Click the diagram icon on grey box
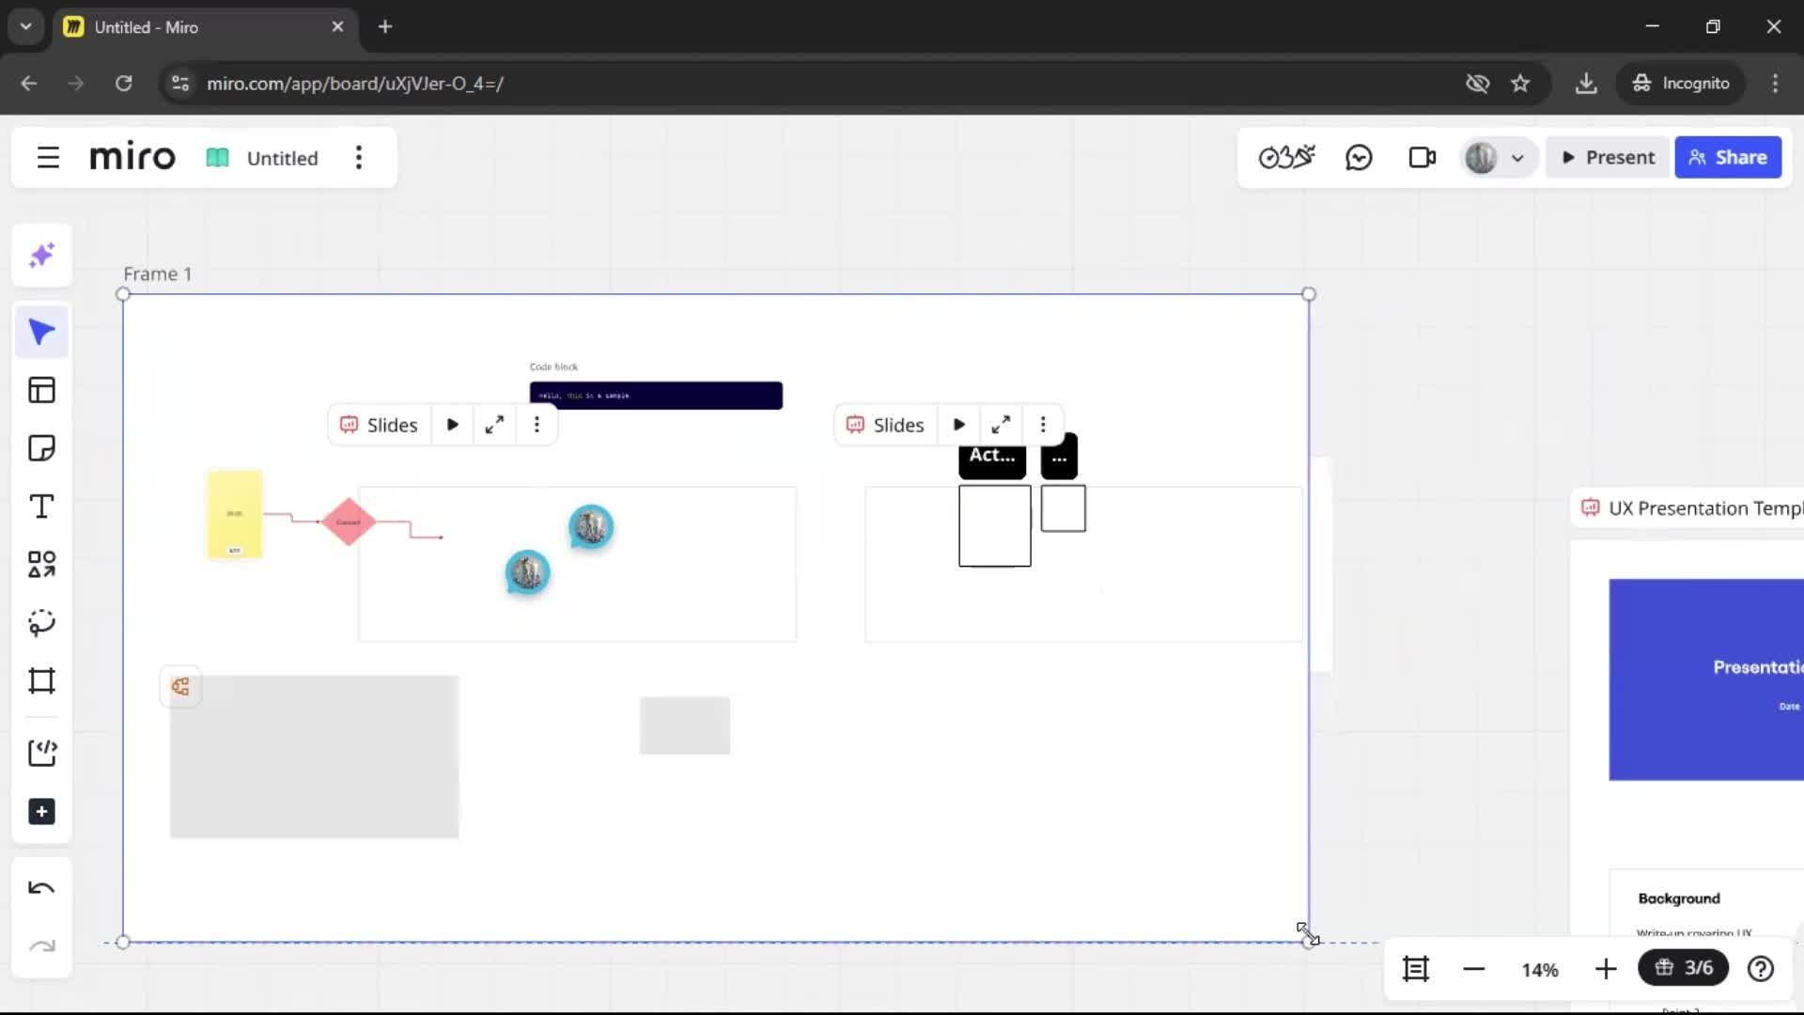The width and height of the screenshot is (1804, 1015). click(180, 687)
